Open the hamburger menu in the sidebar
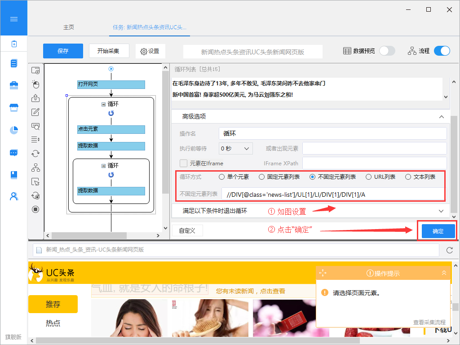Viewport: 460px width, 345px height. (x=13, y=19)
